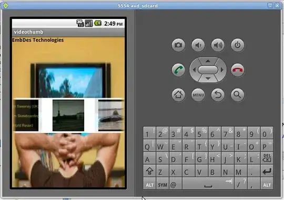This screenshot has height=200, width=284.
Task: Click the E key on keyboard
Action: pyautogui.click(x=176, y=146)
